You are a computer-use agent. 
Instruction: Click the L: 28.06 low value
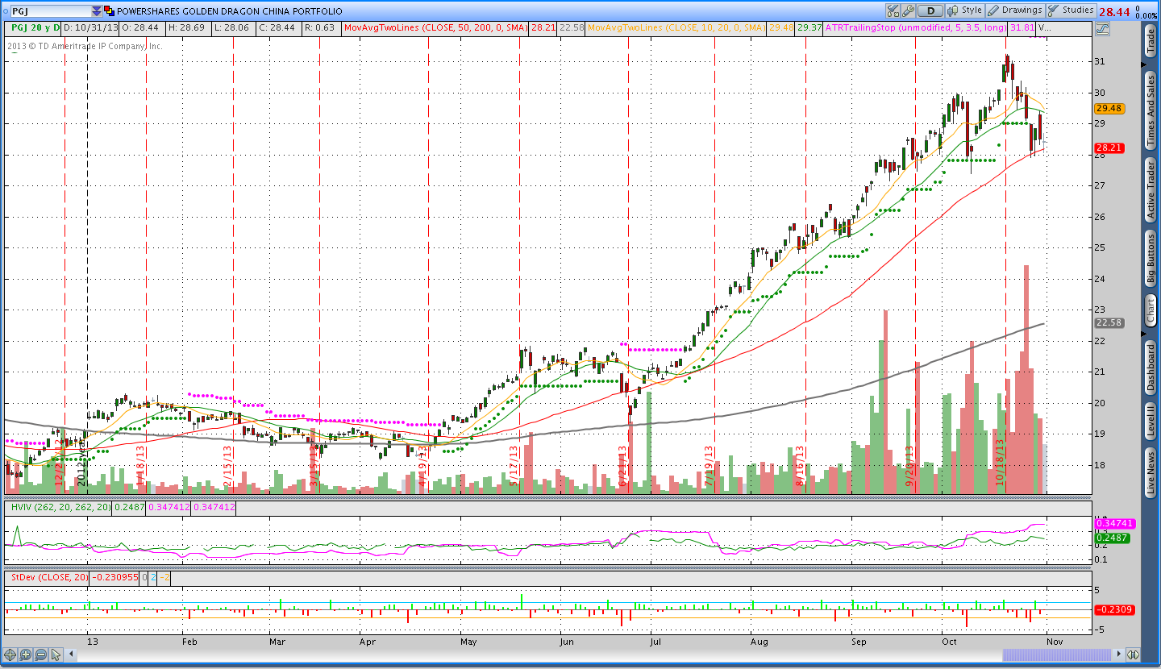(234, 27)
